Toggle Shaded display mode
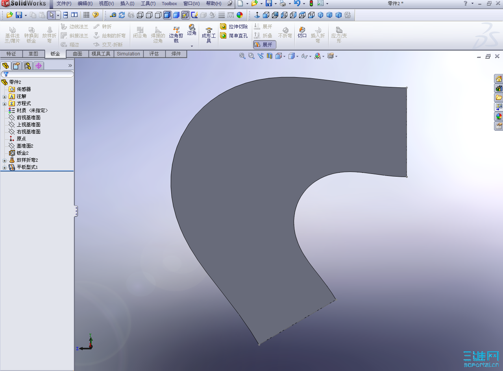 [x=176, y=15]
